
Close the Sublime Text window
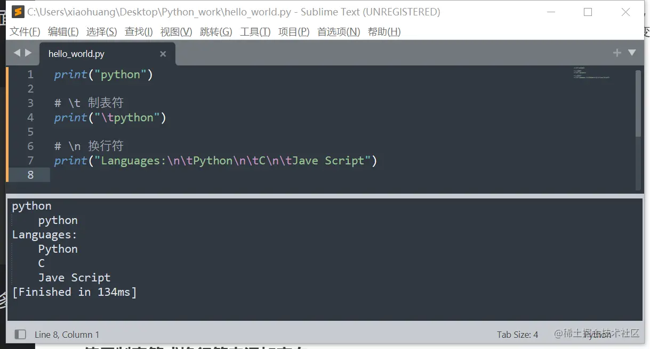tap(626, 12)
